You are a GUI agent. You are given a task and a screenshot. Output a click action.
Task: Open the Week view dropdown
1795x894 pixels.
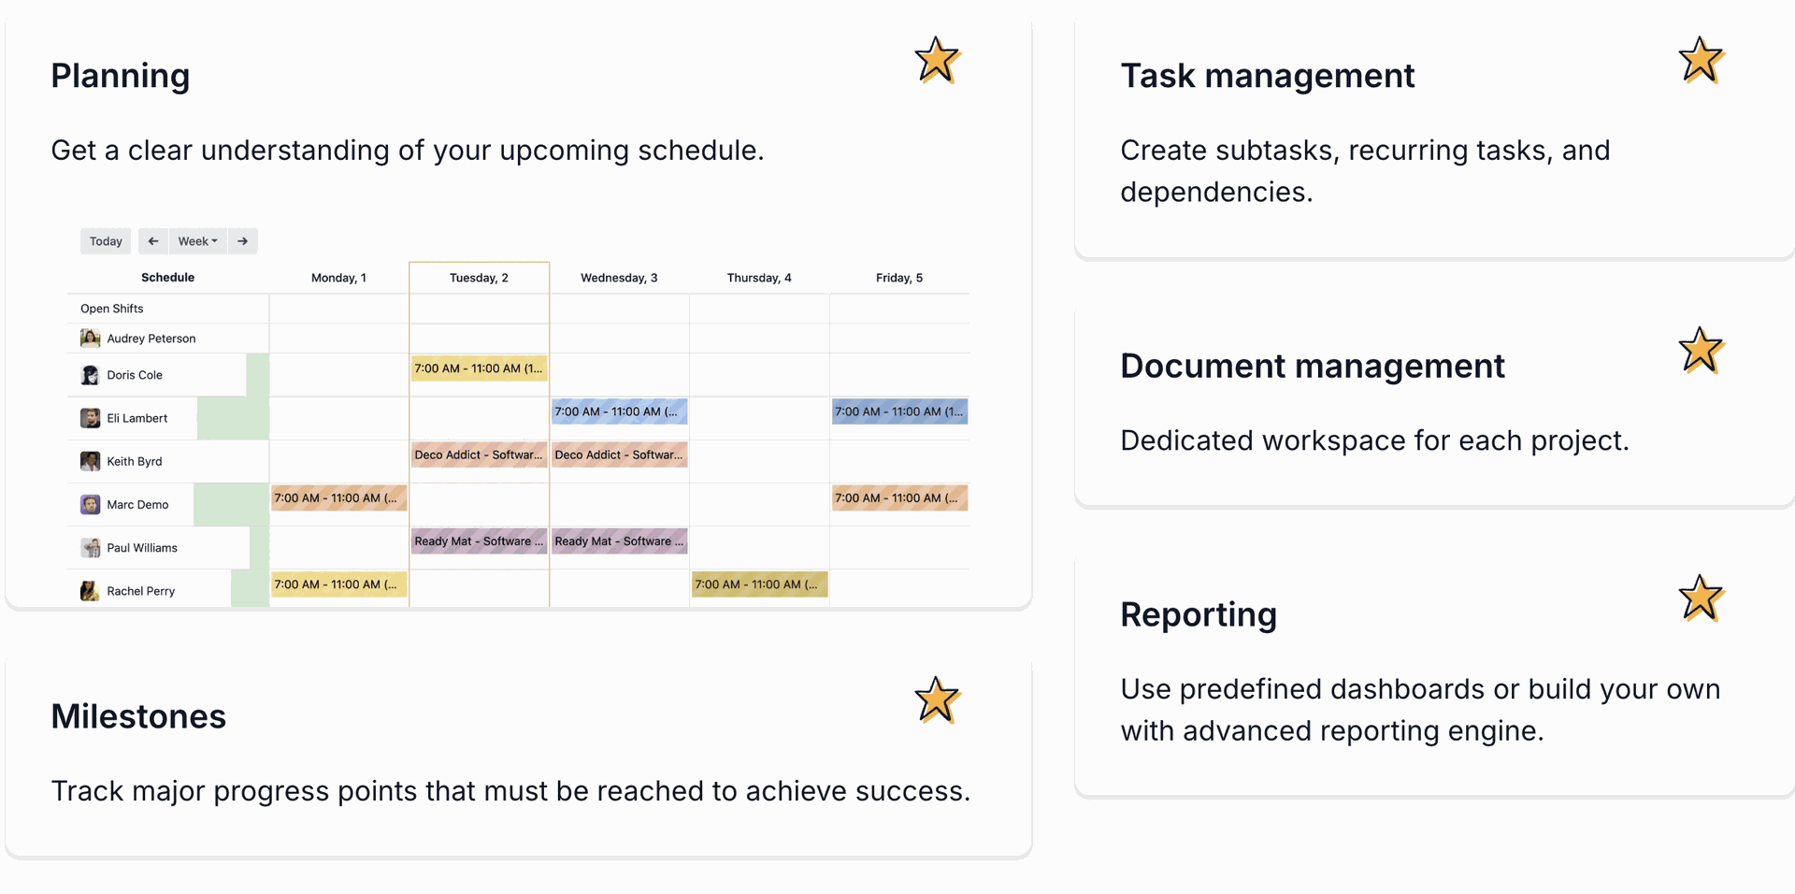[x=198, y=241]
